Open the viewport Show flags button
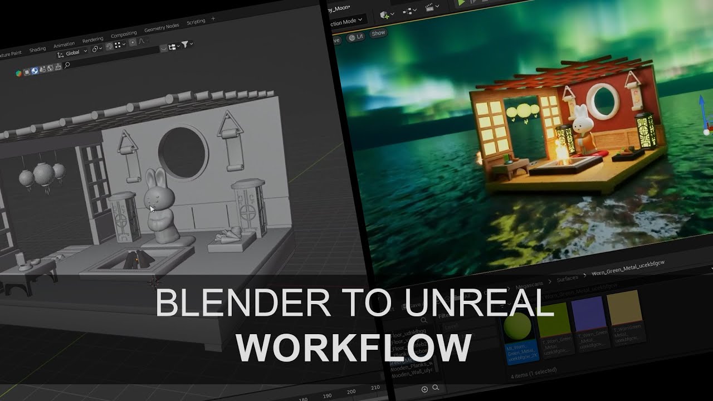This screenshot has width=713, height=401. point(378,33)
